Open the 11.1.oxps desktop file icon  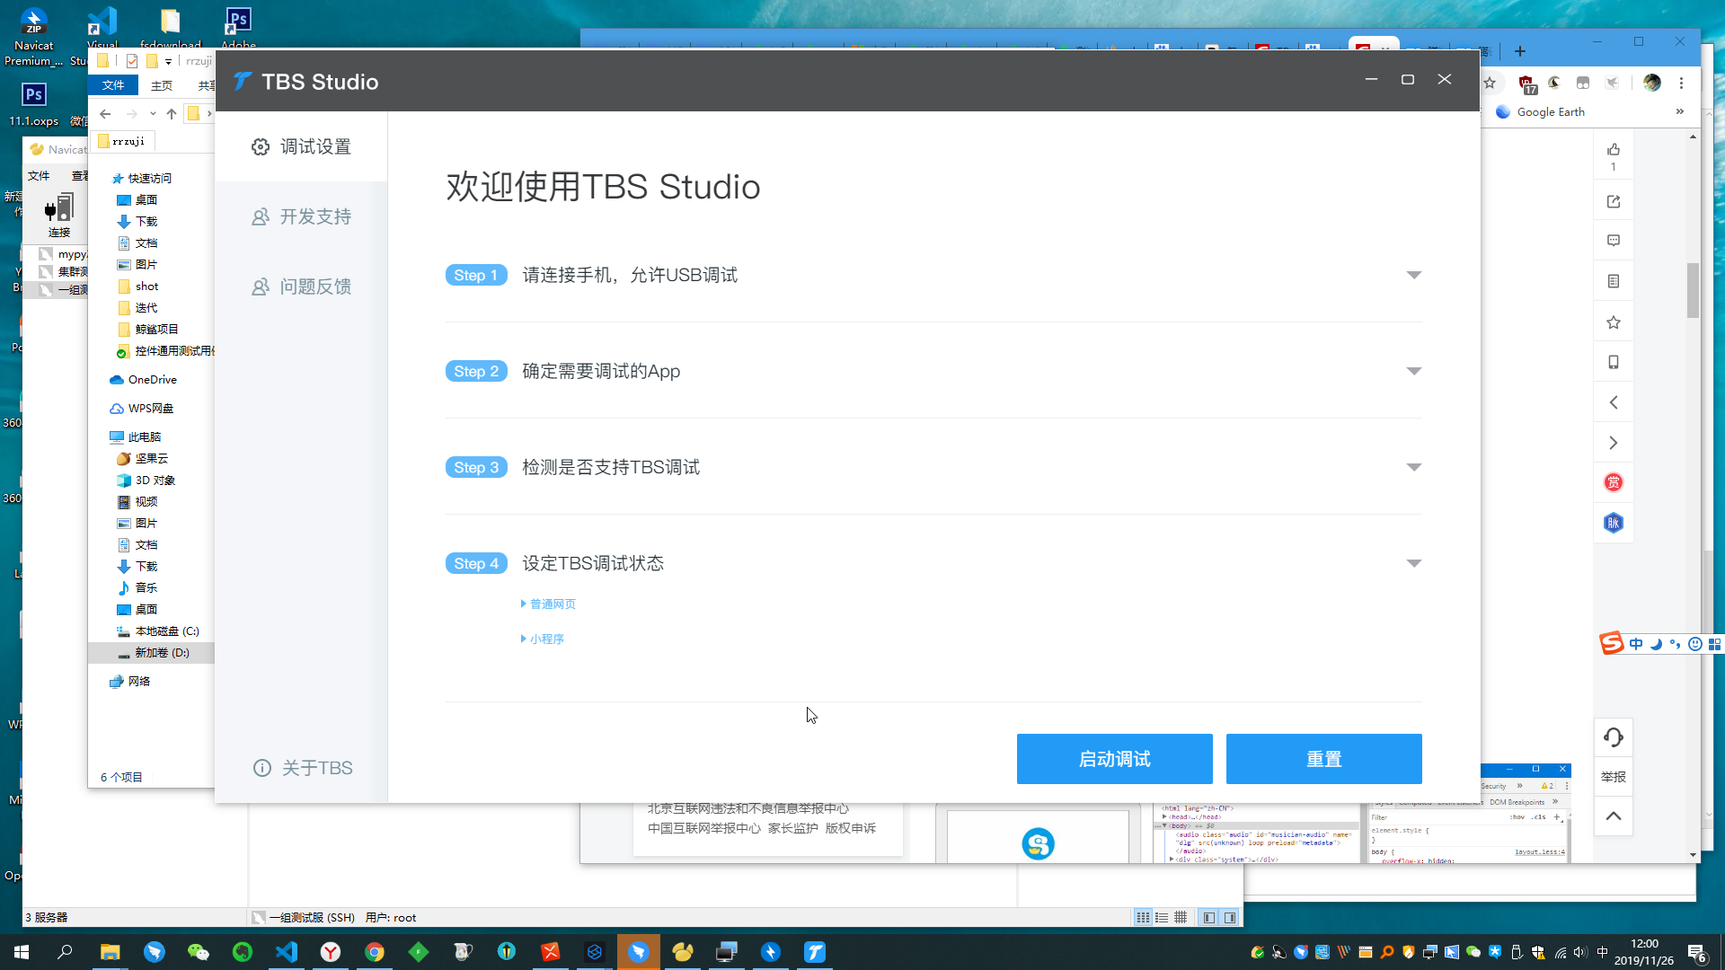click(x=33, y=103)
